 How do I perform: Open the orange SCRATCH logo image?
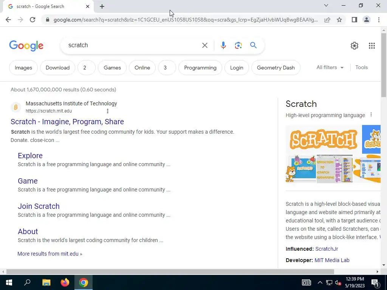coord(324,139)
